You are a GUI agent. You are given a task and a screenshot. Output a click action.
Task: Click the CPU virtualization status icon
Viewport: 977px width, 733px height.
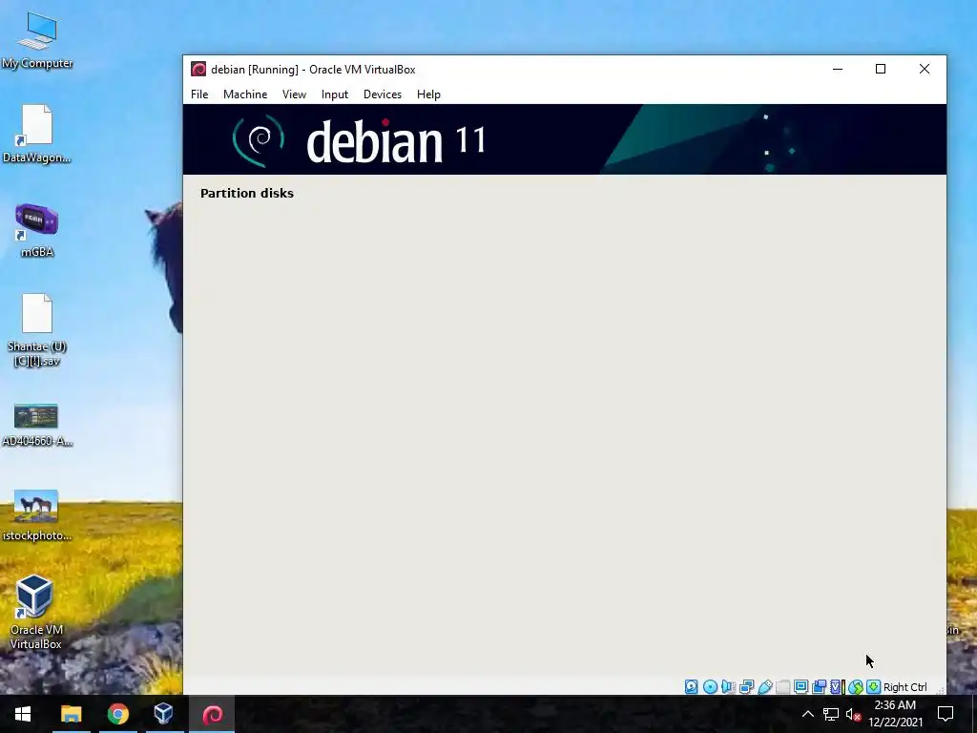(x=836, y=687)
